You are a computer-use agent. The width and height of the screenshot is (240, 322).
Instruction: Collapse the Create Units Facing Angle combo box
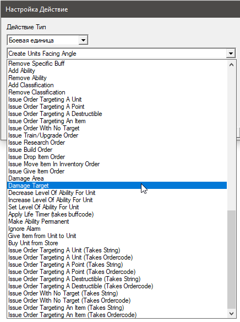pos(231,54)
